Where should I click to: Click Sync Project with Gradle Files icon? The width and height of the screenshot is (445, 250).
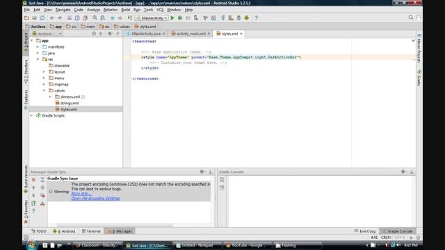(x=223, y=18)
